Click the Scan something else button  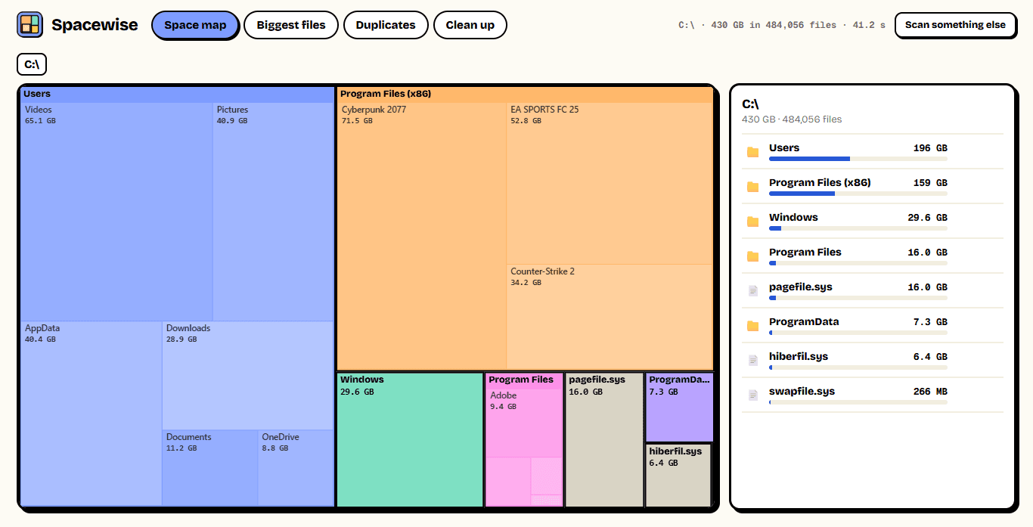tap(955, 25)
